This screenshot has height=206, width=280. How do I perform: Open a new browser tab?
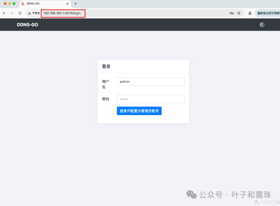75,3
